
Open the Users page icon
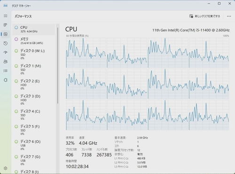click(6, 62)
